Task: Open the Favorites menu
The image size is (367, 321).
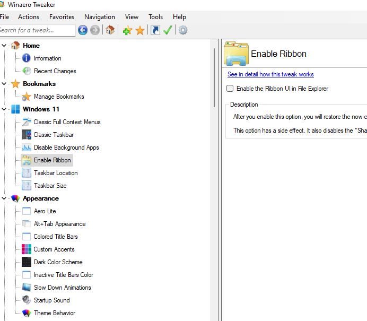Action: [62, 17]
